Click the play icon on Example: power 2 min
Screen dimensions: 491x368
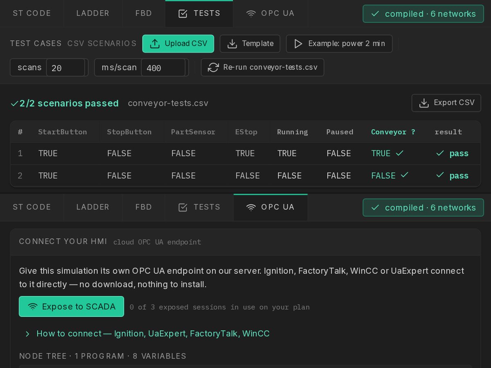(x=298, y=44)
